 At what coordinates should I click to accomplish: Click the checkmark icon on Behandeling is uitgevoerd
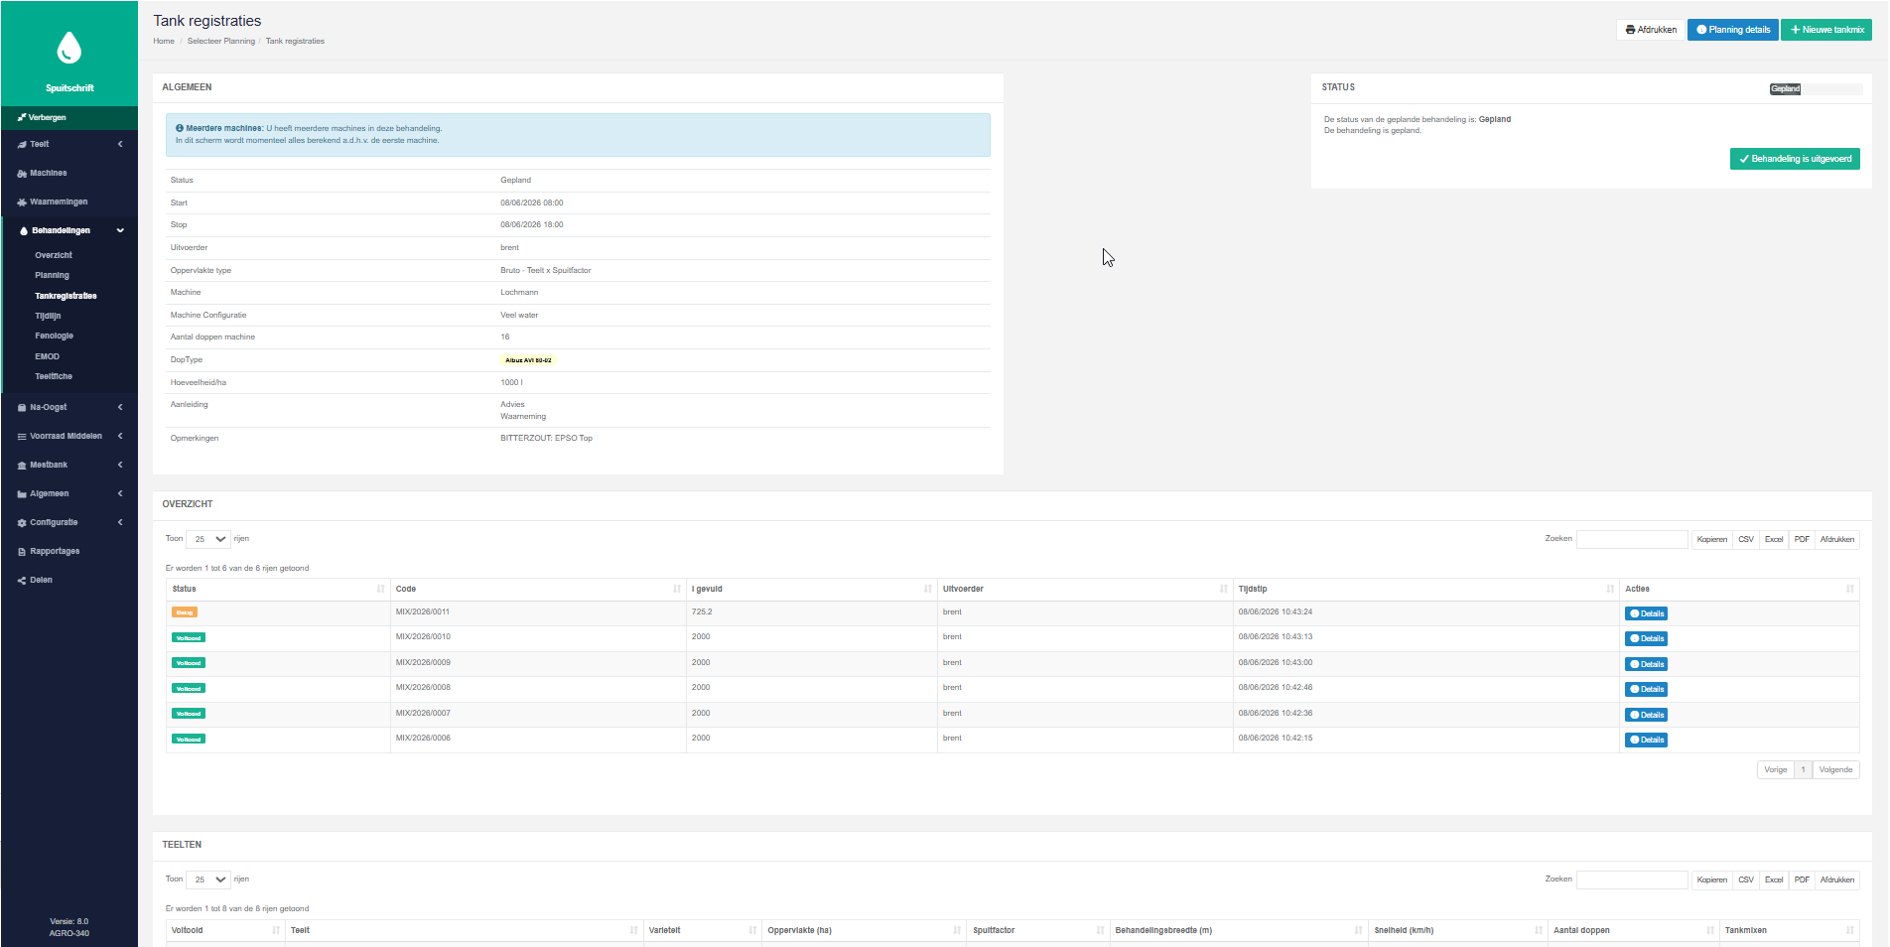click(x=1744, y=159)
